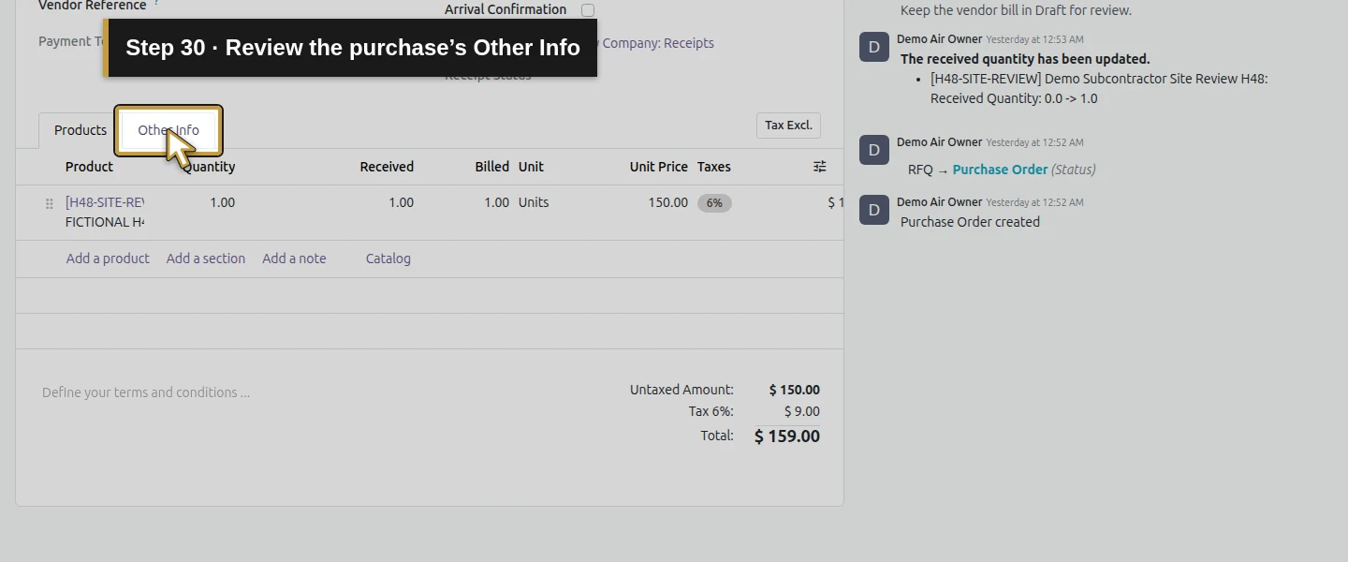The width and height of the screenshot is (1348, 562).
Task: Click the Taxes column header
Action: [714, 167]
